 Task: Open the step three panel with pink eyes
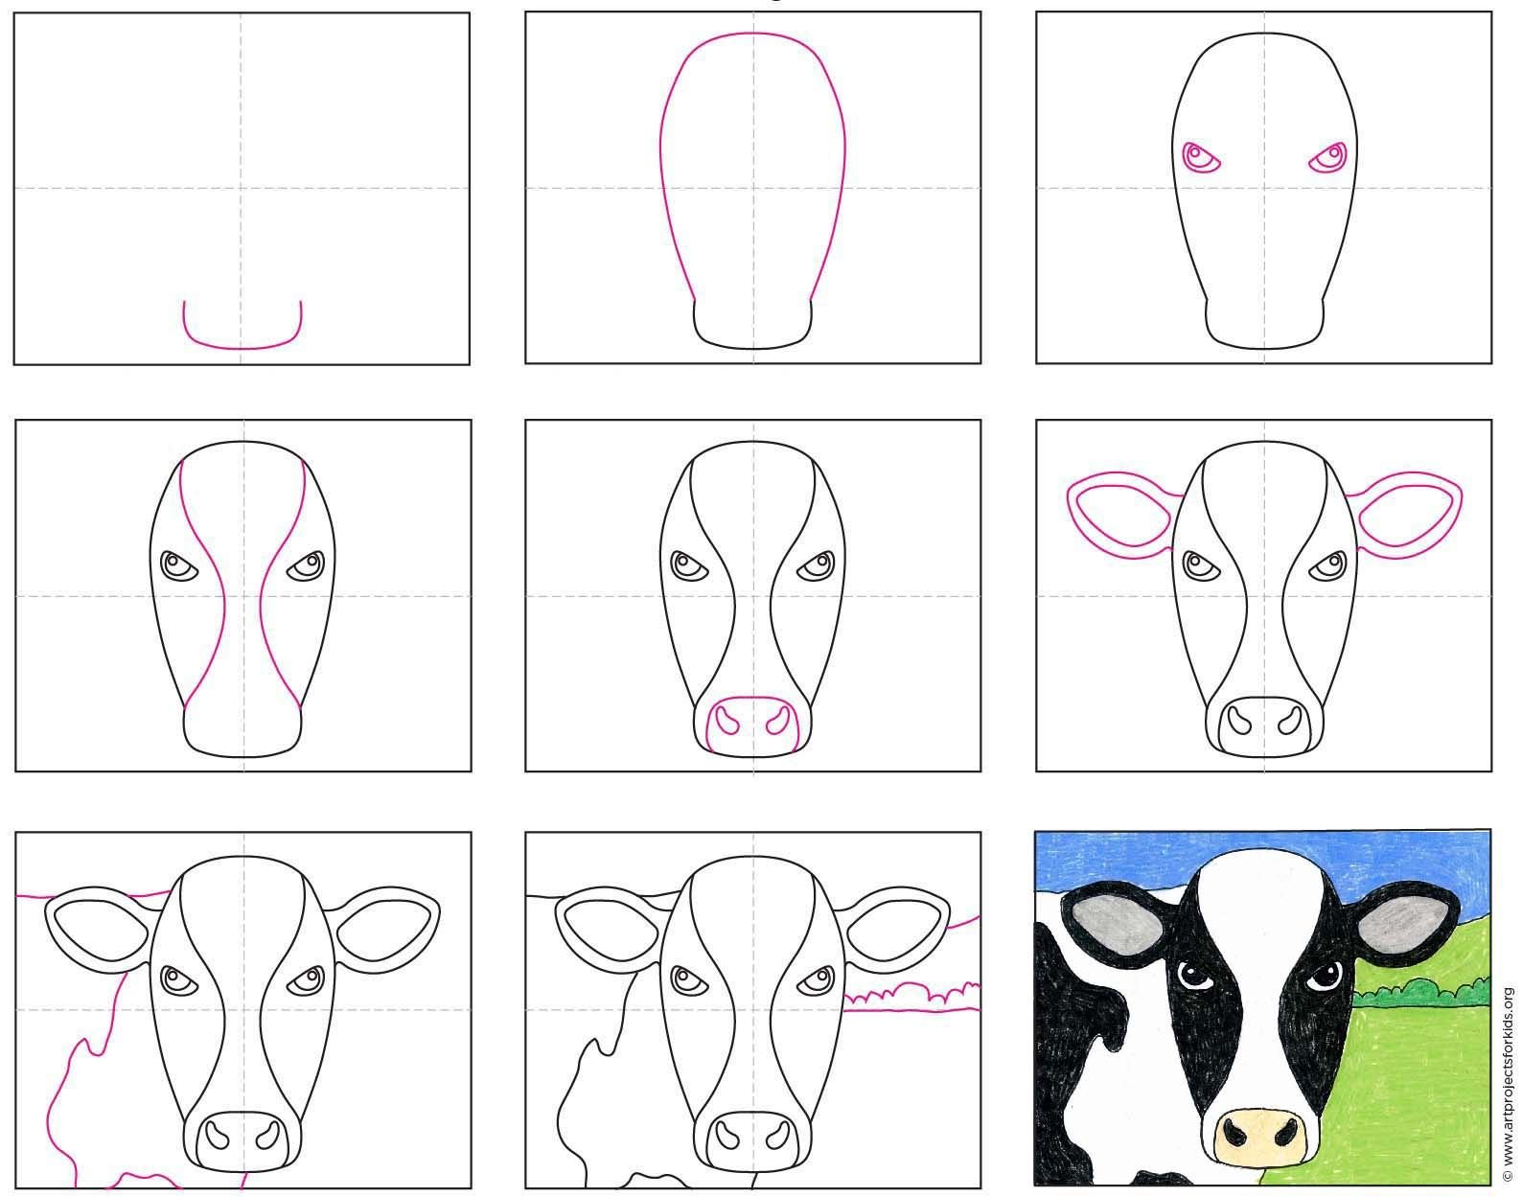1264,188
